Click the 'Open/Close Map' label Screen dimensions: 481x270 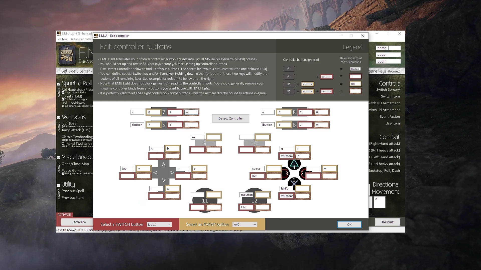(x=75, y=164)
